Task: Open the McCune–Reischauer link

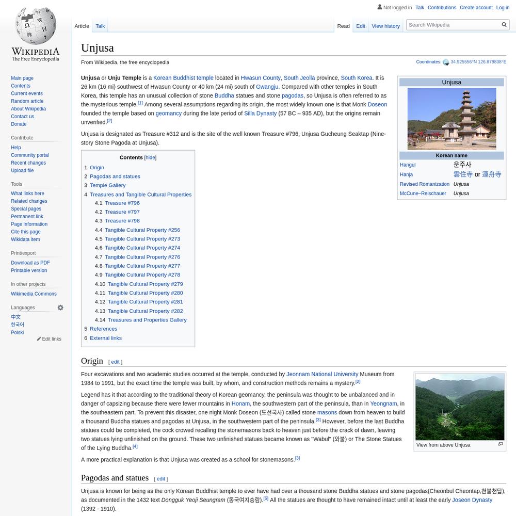Action: [x=423, y=193]
